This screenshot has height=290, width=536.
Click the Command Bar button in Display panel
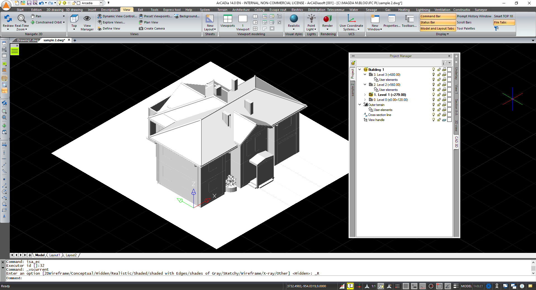tap(431, 16)
